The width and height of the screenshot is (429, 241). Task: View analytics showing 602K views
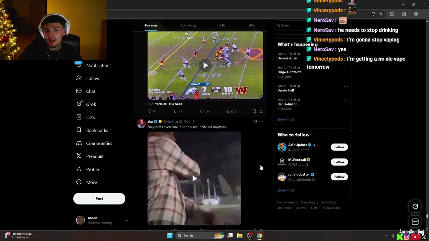coord(232,111)
